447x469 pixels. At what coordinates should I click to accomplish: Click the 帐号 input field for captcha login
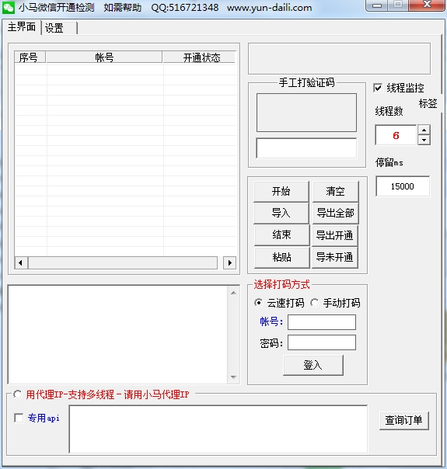click(x=322, y=322)
